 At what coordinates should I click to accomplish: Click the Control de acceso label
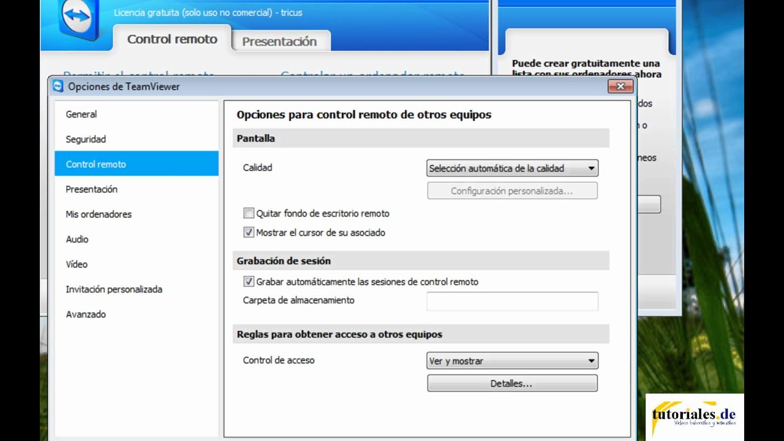279,360
